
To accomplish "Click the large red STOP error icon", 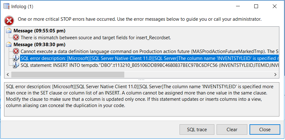I will pyautogui.click(x=9, y=20).
